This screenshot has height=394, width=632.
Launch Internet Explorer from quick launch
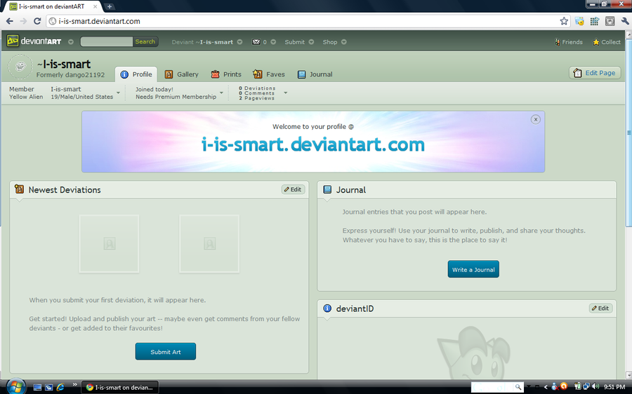(60, 387)
